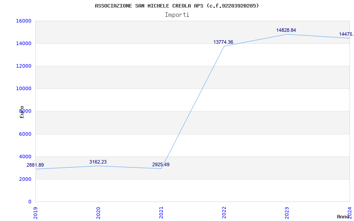Click the 2022 x-axis label
This screenshot has width=354, height=221.
click(224, 213)
